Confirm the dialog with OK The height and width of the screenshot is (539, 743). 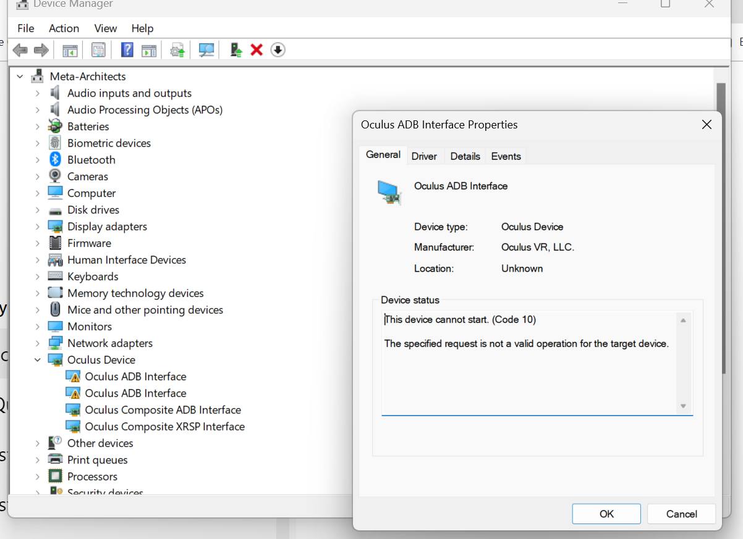click(606, 514)
